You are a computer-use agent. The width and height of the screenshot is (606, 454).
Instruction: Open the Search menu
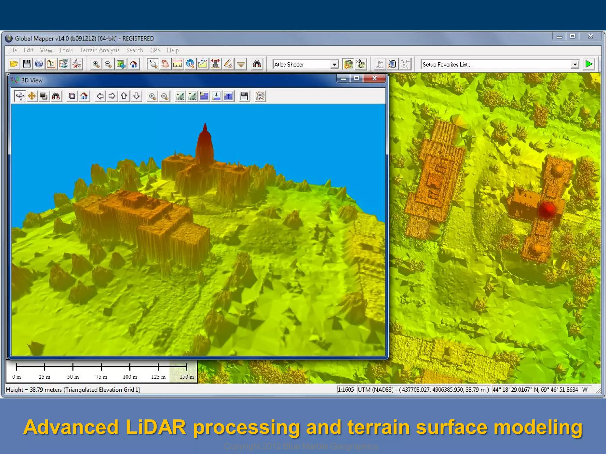tap(135, 50)
